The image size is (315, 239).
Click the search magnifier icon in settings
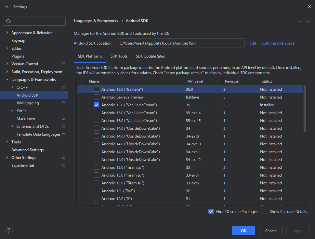8,21
